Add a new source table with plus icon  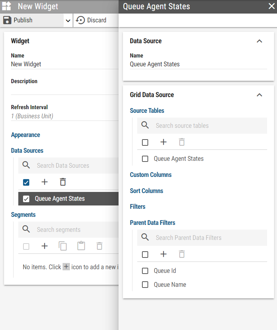pos(164,142)
